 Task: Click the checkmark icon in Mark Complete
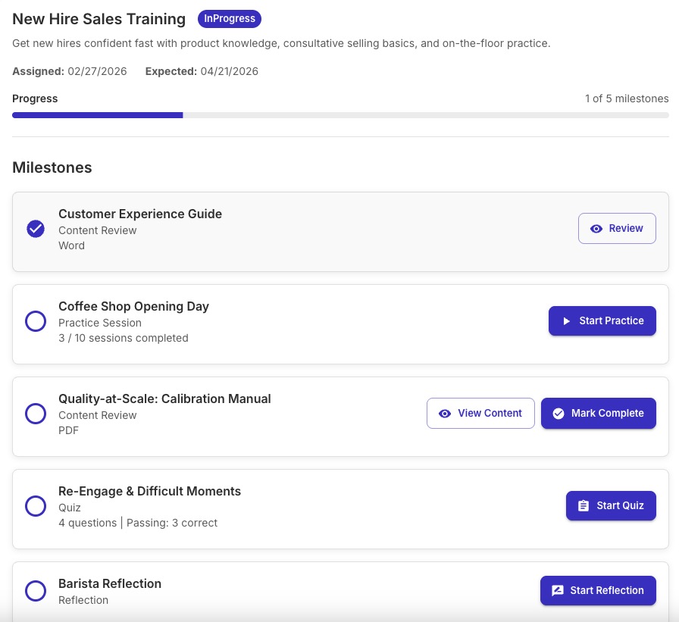coord(559,413)
